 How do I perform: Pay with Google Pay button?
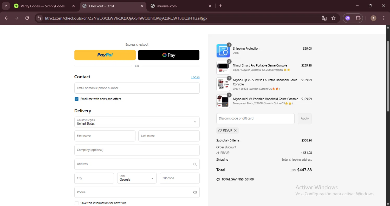point(169,55)
